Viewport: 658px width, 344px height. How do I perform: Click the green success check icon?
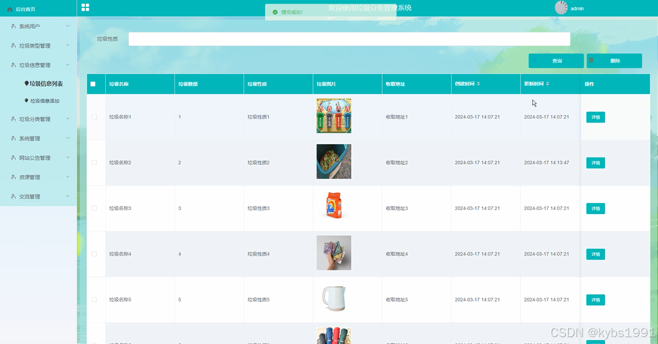[275, 12]
